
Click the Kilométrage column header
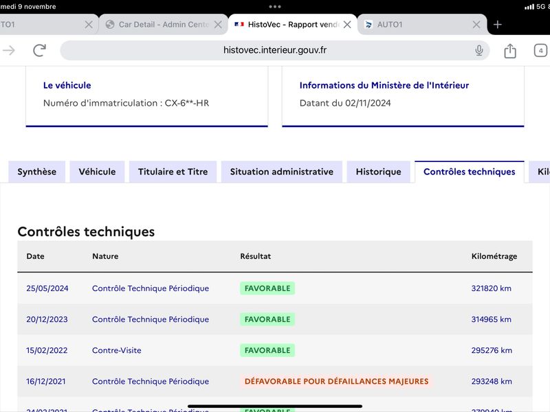tap(494, 256)
